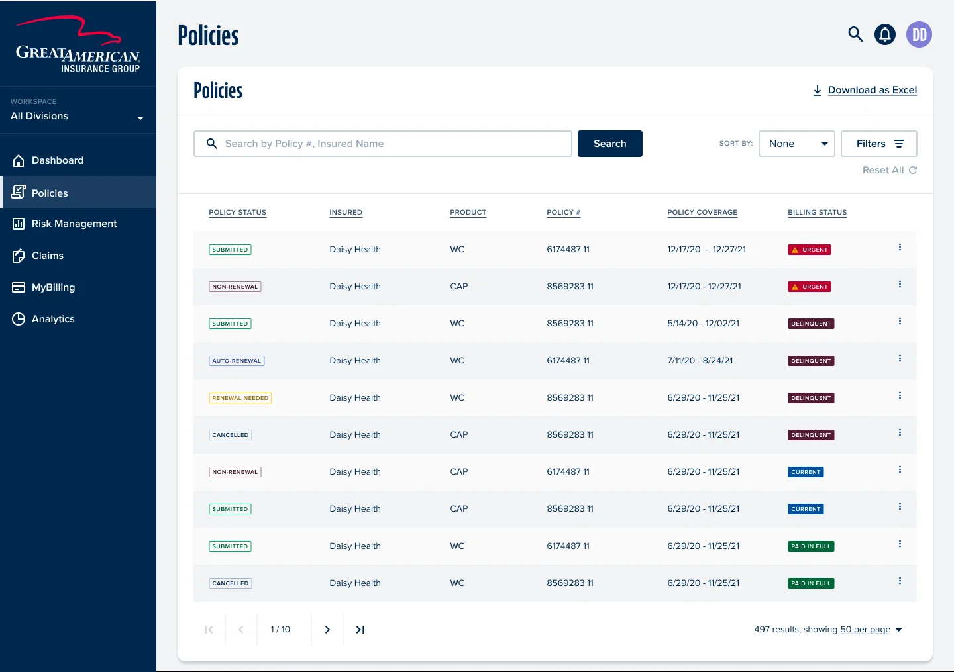Open the Sort By None dropdown

tap(797, 144)
